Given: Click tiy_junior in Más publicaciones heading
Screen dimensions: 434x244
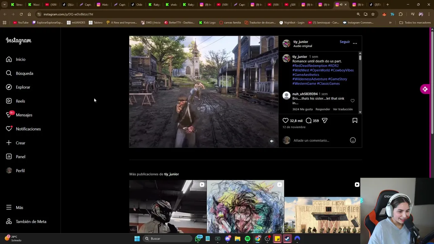Looking at the screenshot, I should point(171,174).
